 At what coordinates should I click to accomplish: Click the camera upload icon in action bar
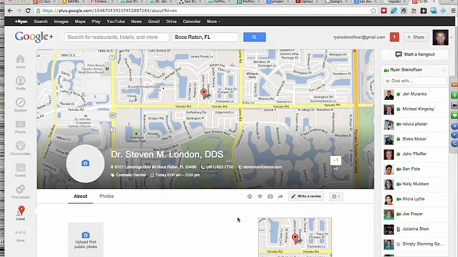[x=270, y=197]
